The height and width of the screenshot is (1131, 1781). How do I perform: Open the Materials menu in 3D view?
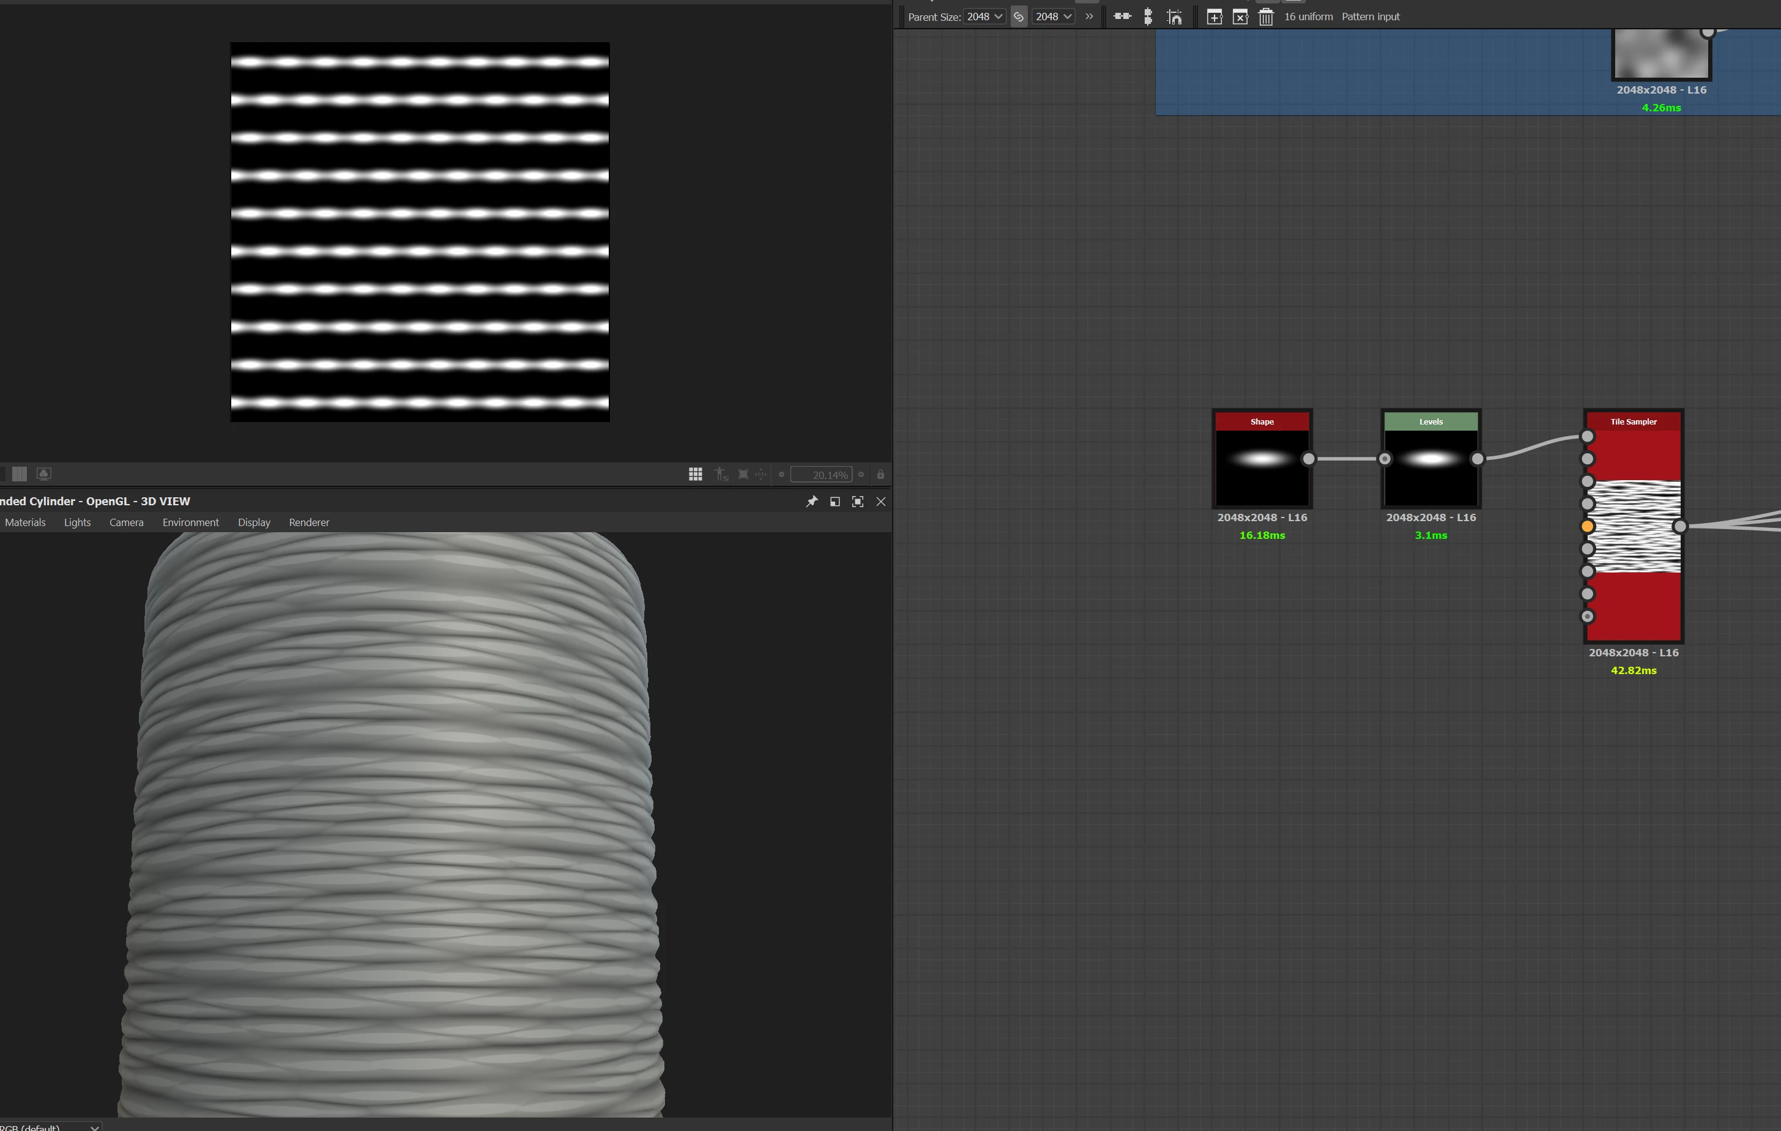click(x=25, y=522)
